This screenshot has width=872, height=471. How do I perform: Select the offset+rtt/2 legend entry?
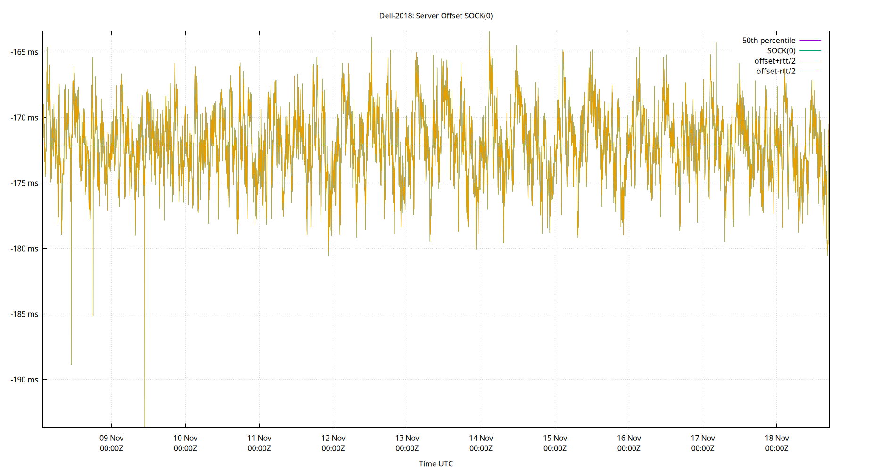(775, 61)
